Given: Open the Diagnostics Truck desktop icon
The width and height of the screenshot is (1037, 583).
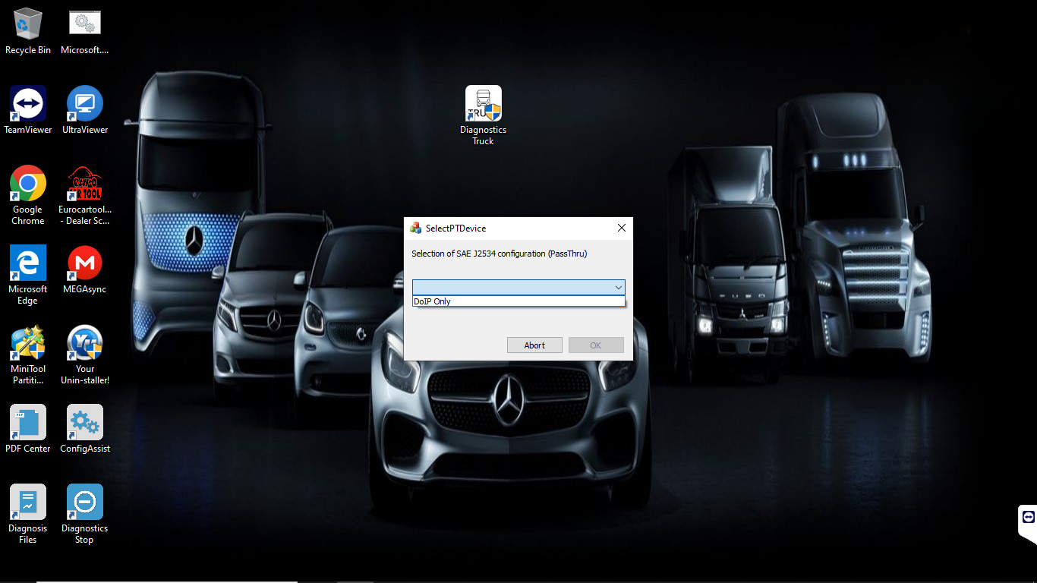Looking at the screenshot, I should [x=483, y=104].
